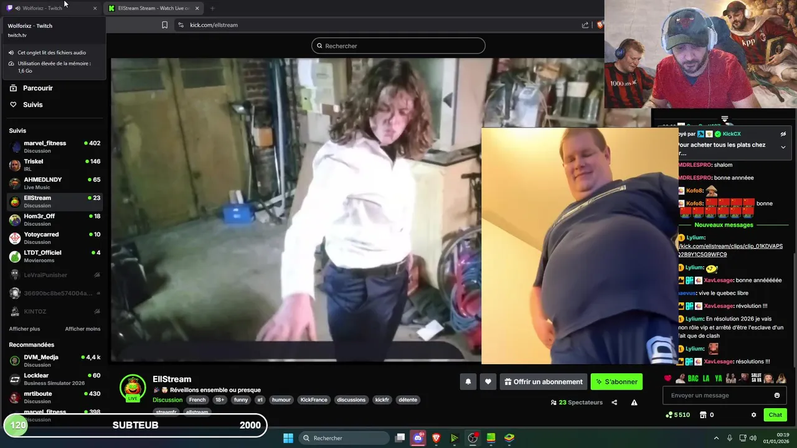Open site settings icon beside the URL

coord(181,25)
